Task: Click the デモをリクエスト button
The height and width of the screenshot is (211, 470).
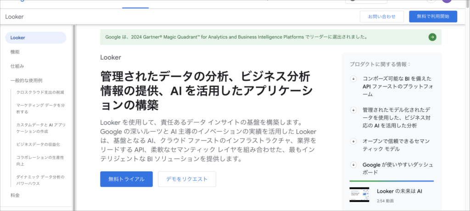Action: click(x=187, y=179)
